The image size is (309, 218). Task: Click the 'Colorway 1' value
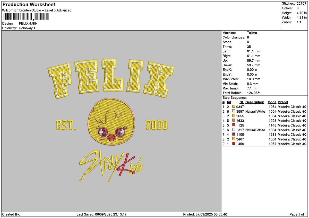(27, 28)
